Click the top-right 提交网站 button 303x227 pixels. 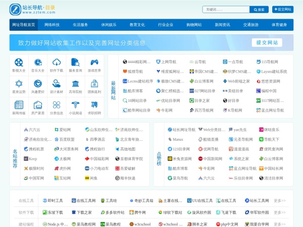click(x=282, y=10)
